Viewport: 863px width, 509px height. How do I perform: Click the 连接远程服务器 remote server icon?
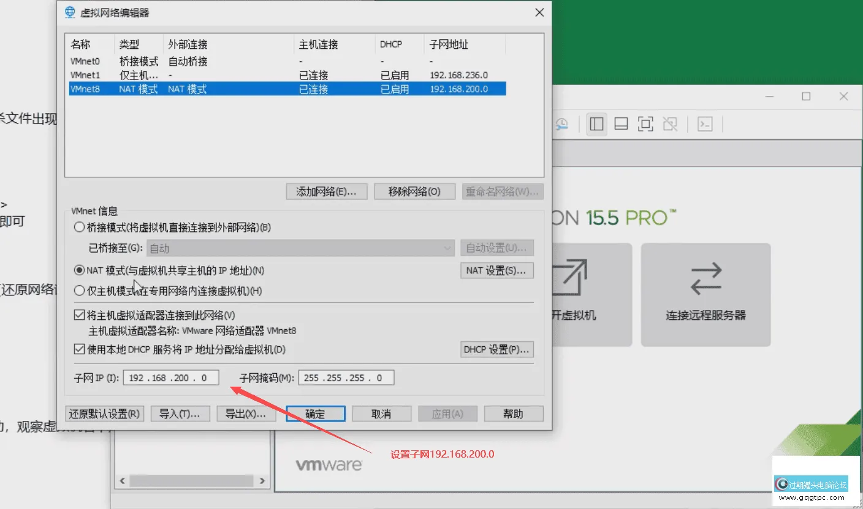[x=705, y=294]
